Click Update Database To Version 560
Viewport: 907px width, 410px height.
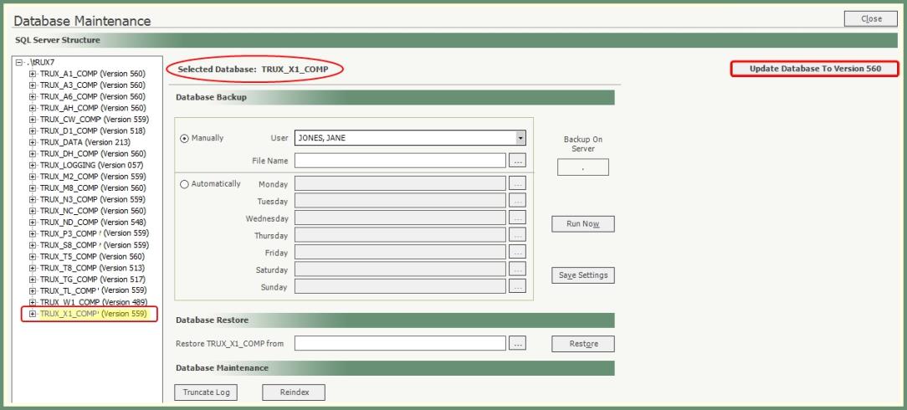tap(814, 69)
